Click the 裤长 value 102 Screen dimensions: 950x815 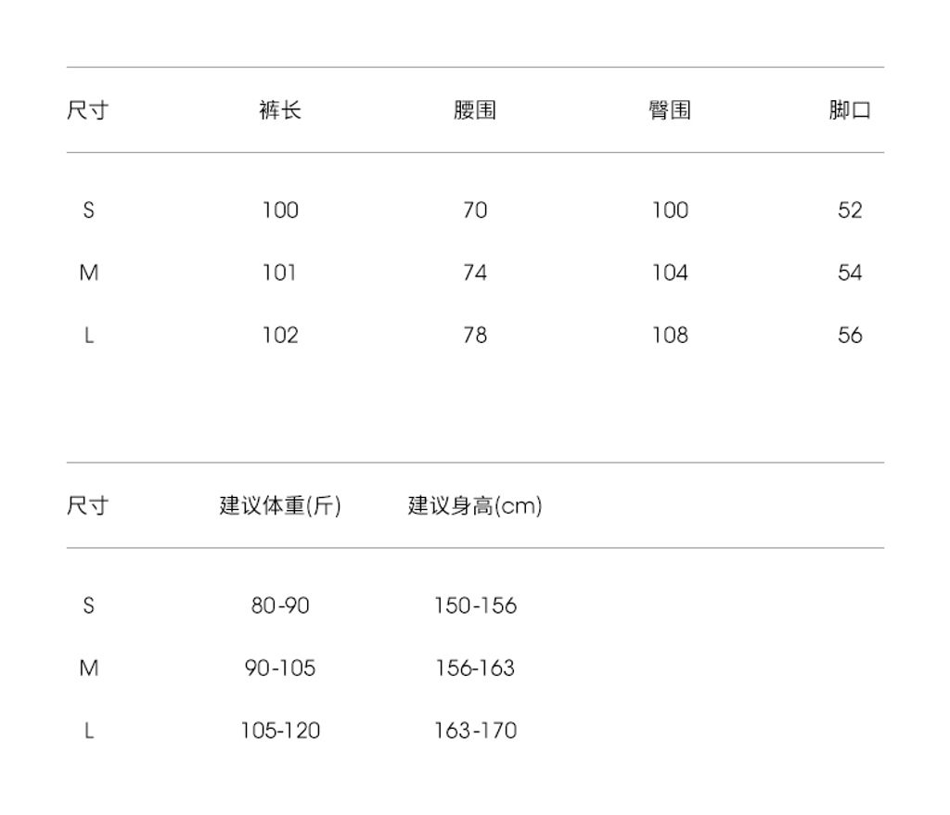pyautogui.click(x=280, y=335)
